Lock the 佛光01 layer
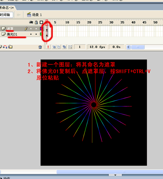 [36, 34]
